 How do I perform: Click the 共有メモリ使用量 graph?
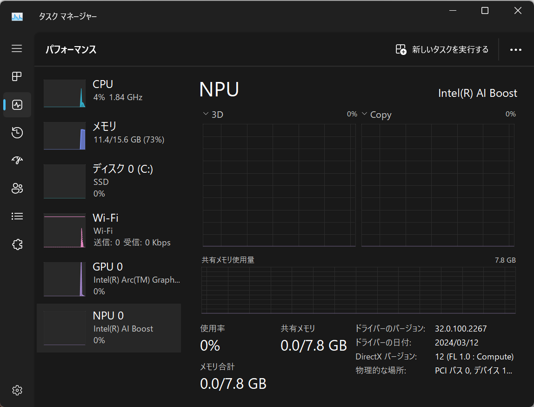pos(358,289)
